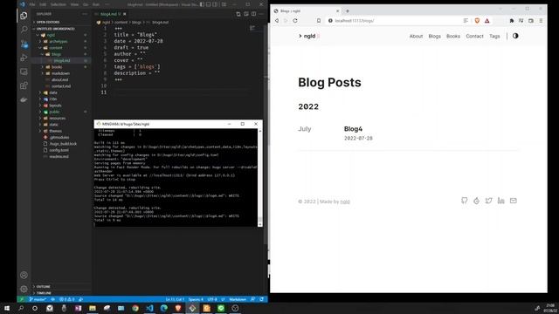Image resolution: width=559 pixels, height=314 pixels.
Task: Expand the books folder in Explorer
Action: [61, 67]
